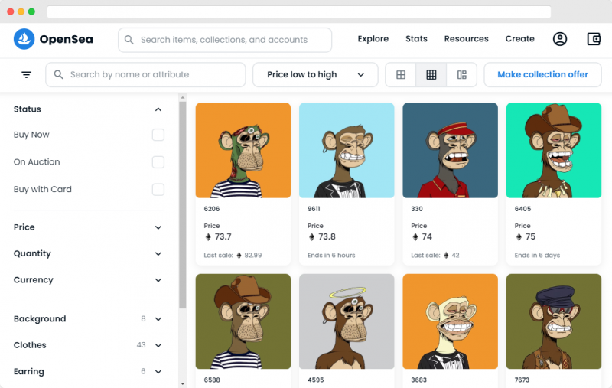Click item number 3683 label

[x=418, y=380]
